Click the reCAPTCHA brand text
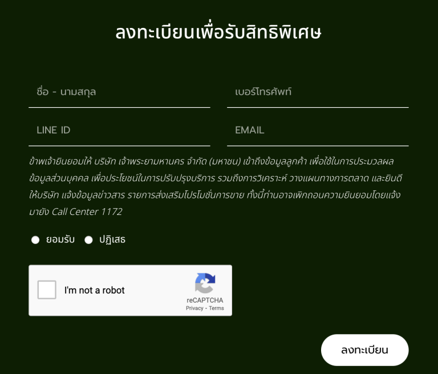The width and height of the screenshot is (438, 374). (x=205, y=300)
